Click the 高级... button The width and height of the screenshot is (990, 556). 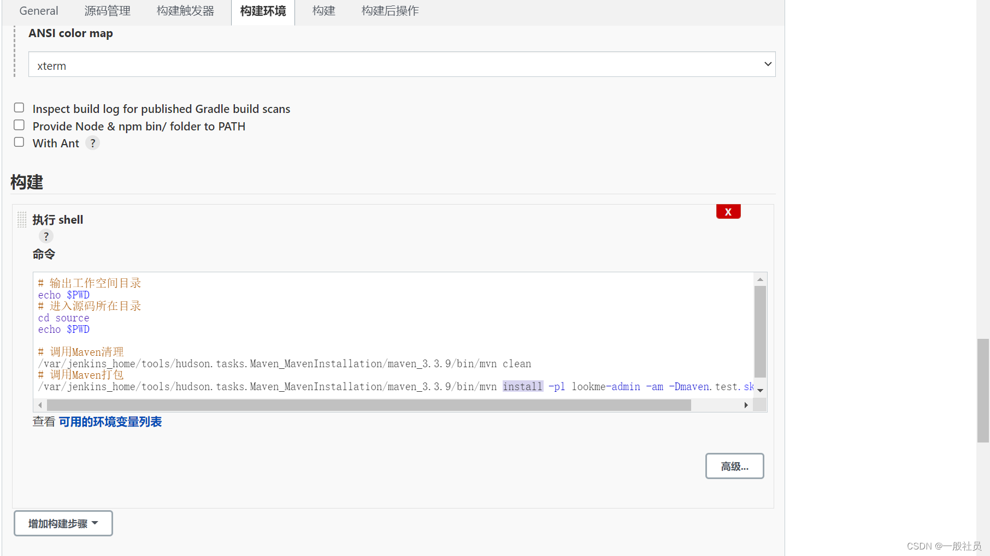(x=734, y=466)
